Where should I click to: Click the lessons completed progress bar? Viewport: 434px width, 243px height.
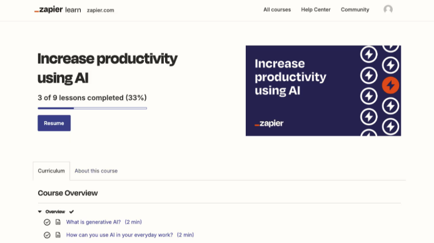click(92, 108)
